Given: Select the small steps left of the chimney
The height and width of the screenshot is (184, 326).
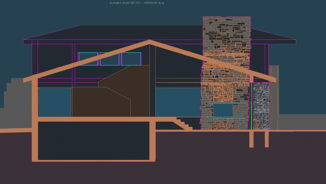Looking at the screenshot, I should pyautogui.click(x=184, y=124).
